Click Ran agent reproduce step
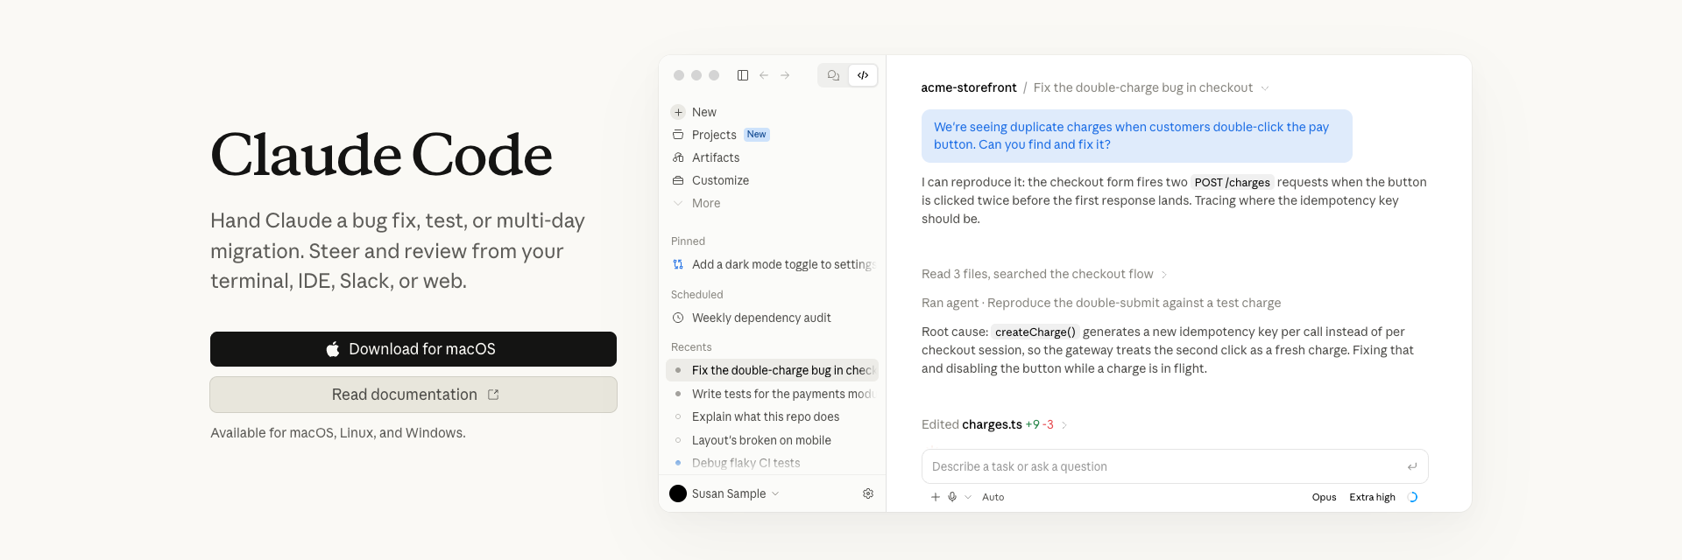 [x=1101, y=303]
